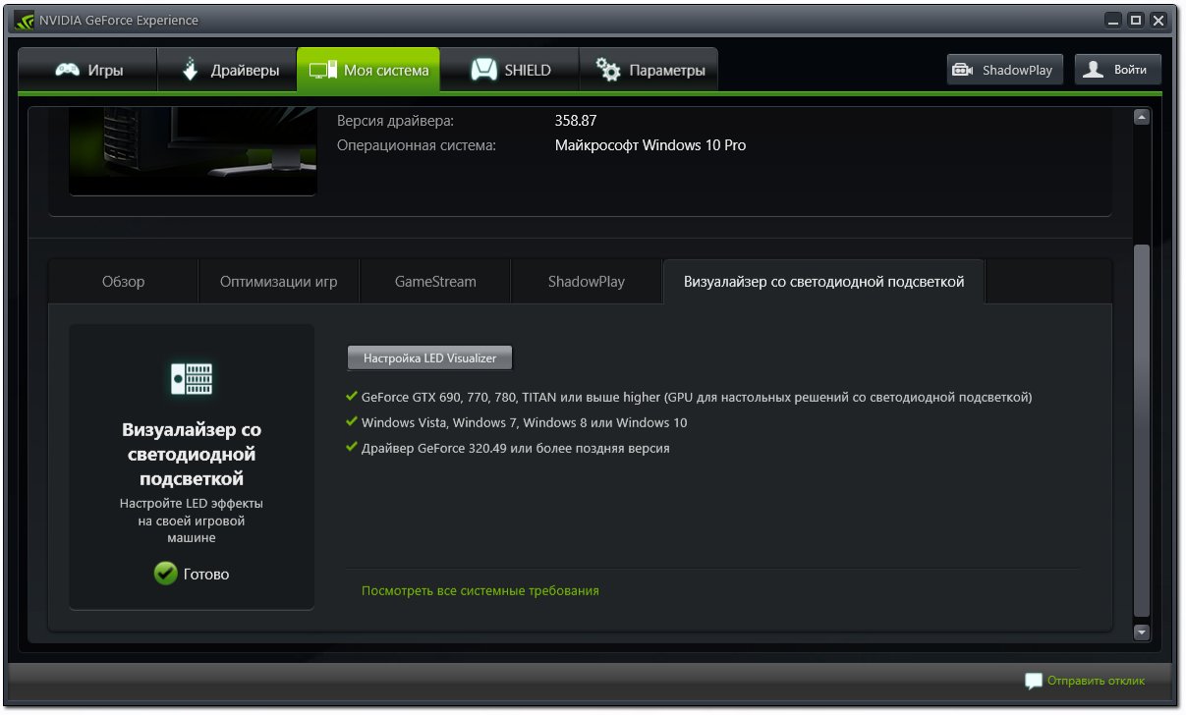Select Визуалайзер со светодиодной подсветкой tab
This screenshot has width=1186, height=715.
coord(824,281)
